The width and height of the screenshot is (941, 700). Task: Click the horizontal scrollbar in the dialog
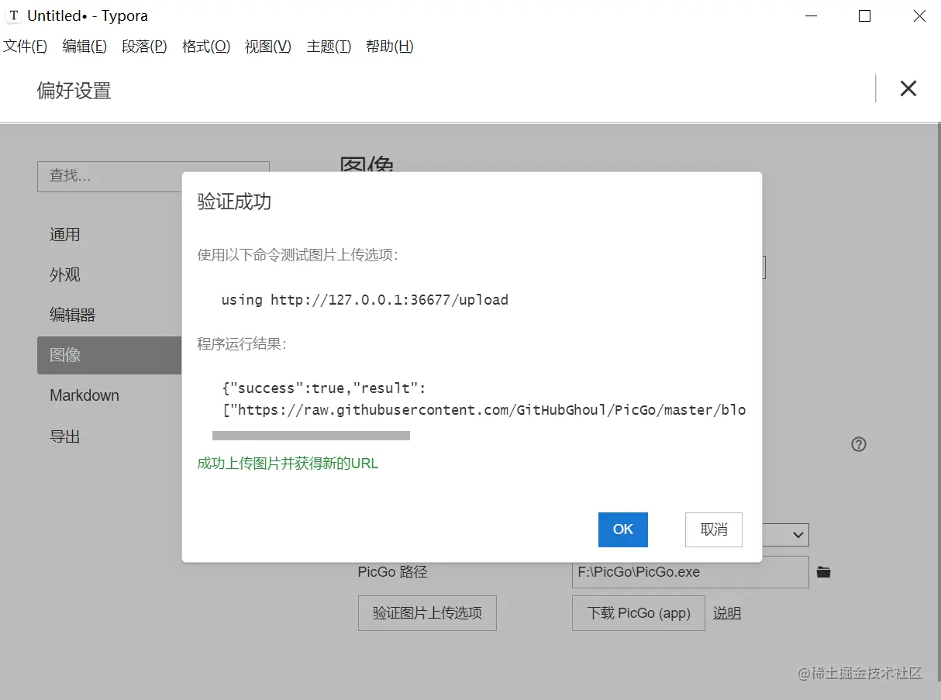(310, 436)
